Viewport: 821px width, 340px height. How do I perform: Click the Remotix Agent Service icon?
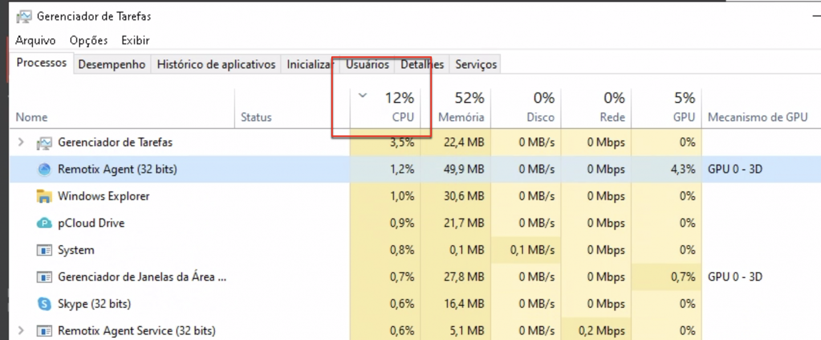tap(44, 331)
